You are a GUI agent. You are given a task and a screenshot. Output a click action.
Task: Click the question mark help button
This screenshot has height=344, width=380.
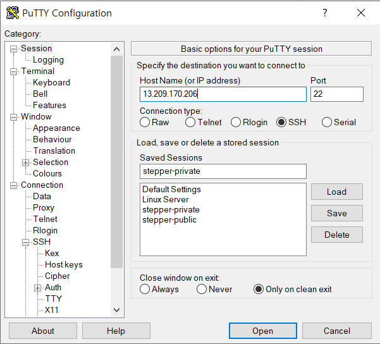(x=325, y=13)
